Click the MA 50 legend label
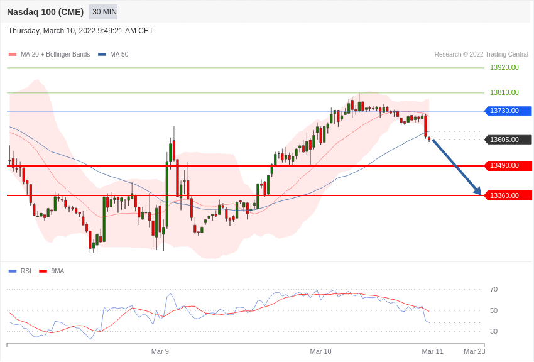Screen dimensions: 534x362 click(x=119, y=54)
